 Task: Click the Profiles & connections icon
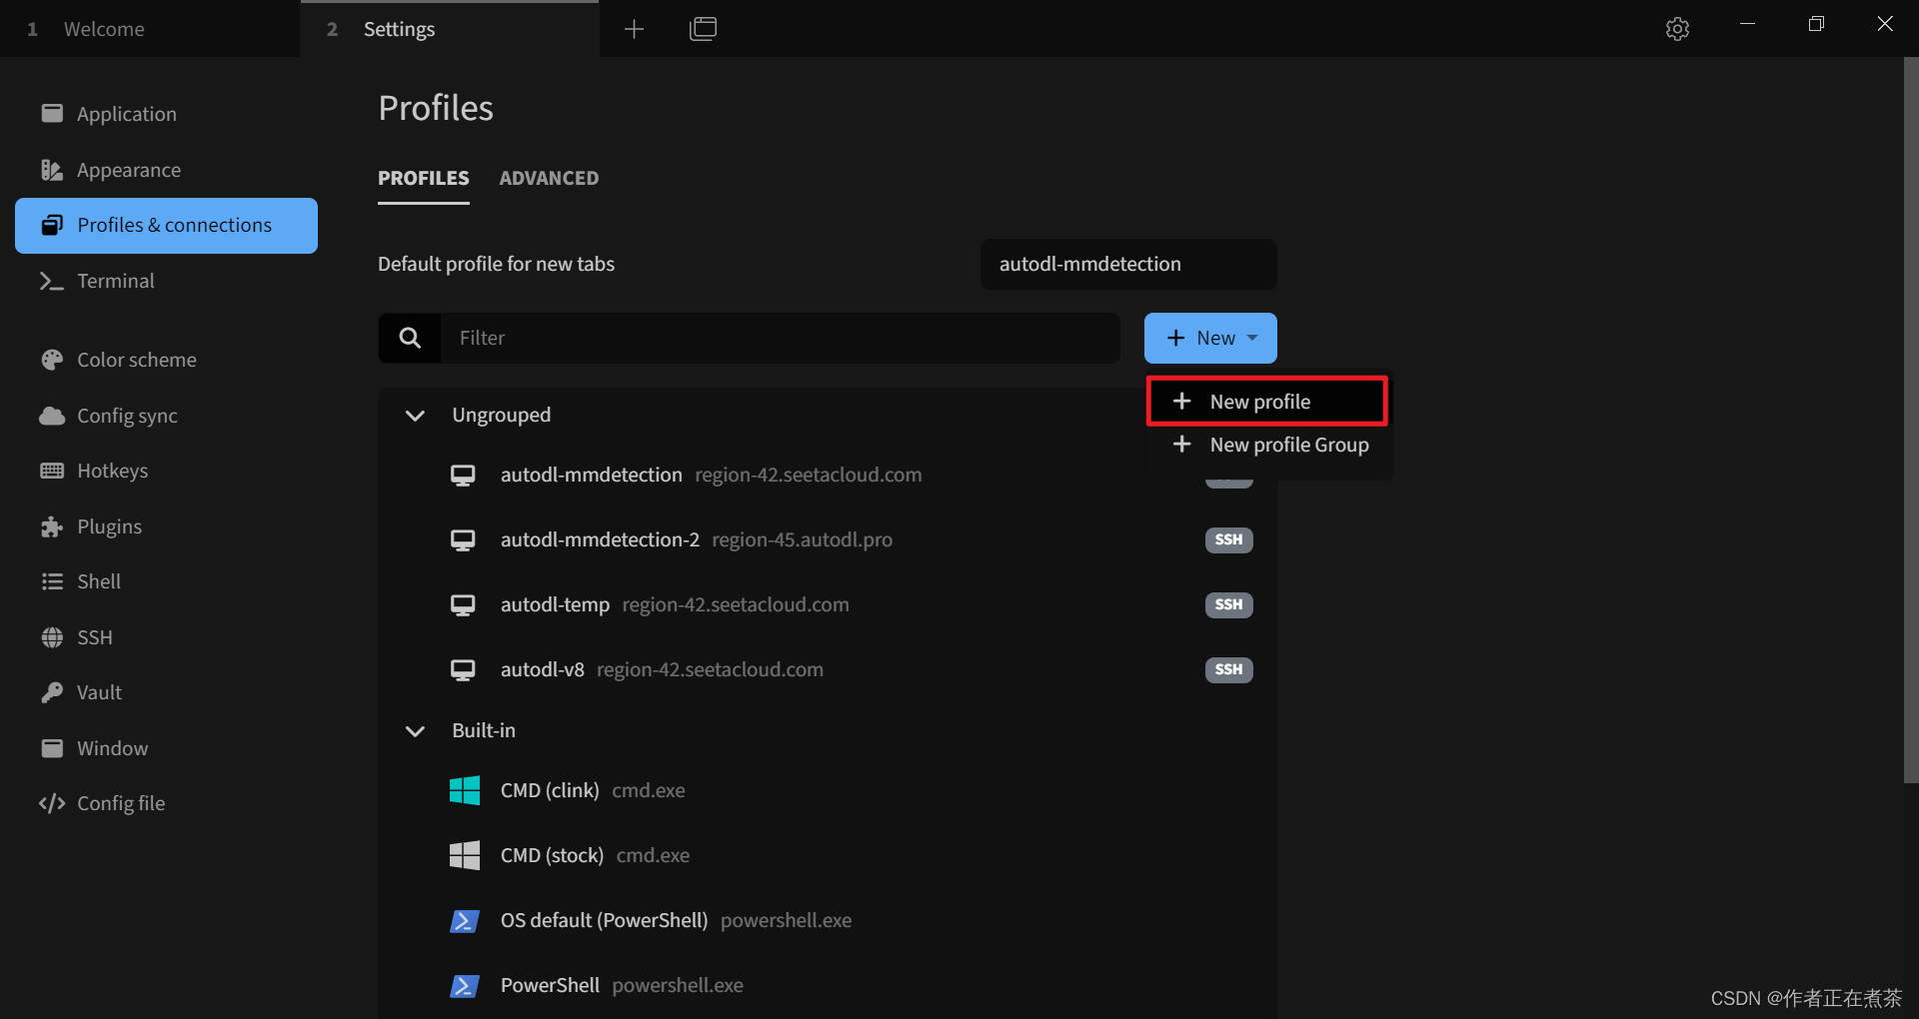point(52,225)
